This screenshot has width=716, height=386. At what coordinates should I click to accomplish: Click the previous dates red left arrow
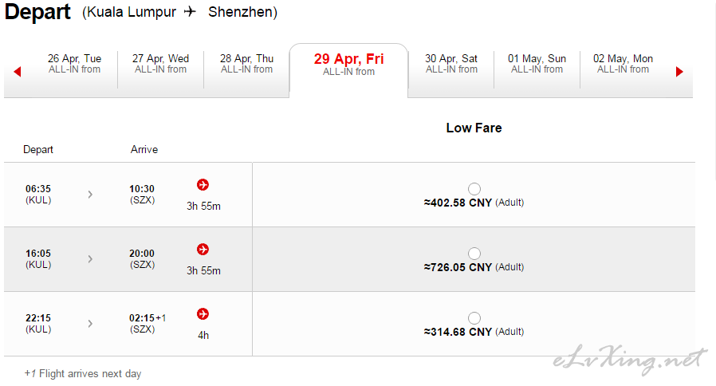(18, 71)
